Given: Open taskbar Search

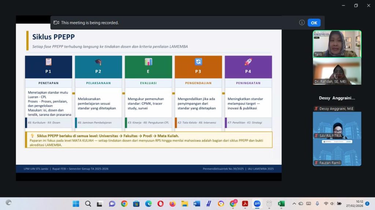Looking at the screenshot, I should pos(88,203).
